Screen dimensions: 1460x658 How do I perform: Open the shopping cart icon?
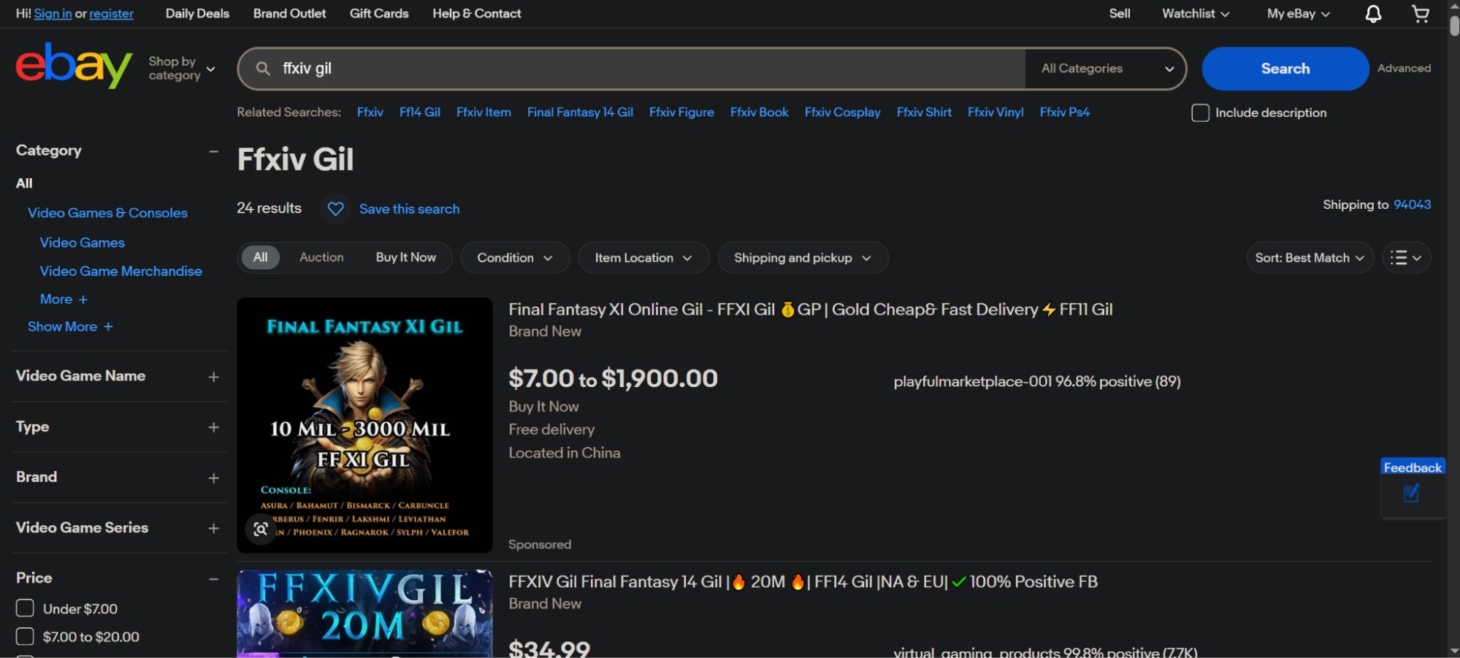coord(1420,14)
